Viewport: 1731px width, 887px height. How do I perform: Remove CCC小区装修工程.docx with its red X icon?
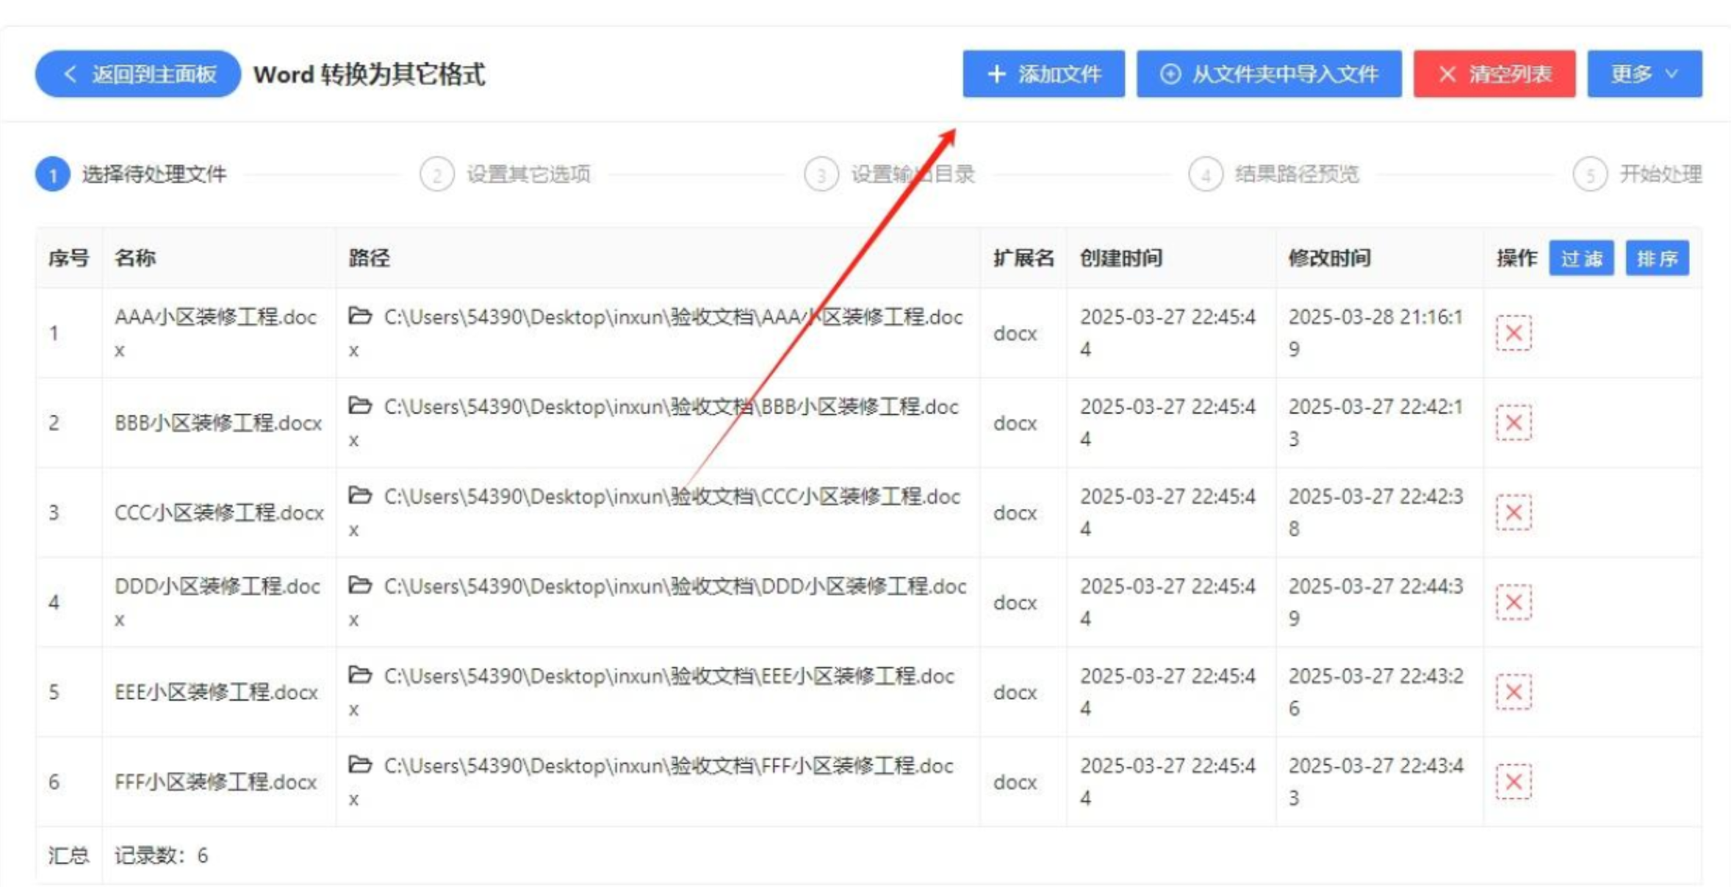pyautogui.click(x=1513, y=513)
